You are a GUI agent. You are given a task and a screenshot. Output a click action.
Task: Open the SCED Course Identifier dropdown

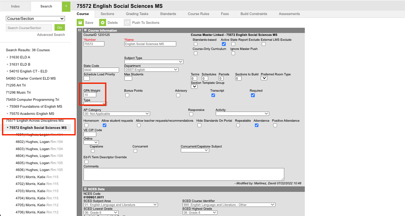click(x=229, y=205)
